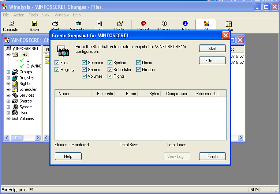
Task: Toggle the System checkbox
Action: (110, 63)
